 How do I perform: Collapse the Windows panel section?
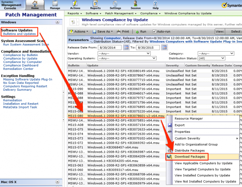coord(58,22)
